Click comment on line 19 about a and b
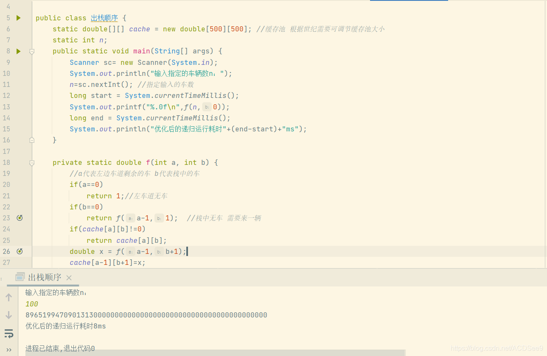Screen dimensions: 547x356 point(135,173)
